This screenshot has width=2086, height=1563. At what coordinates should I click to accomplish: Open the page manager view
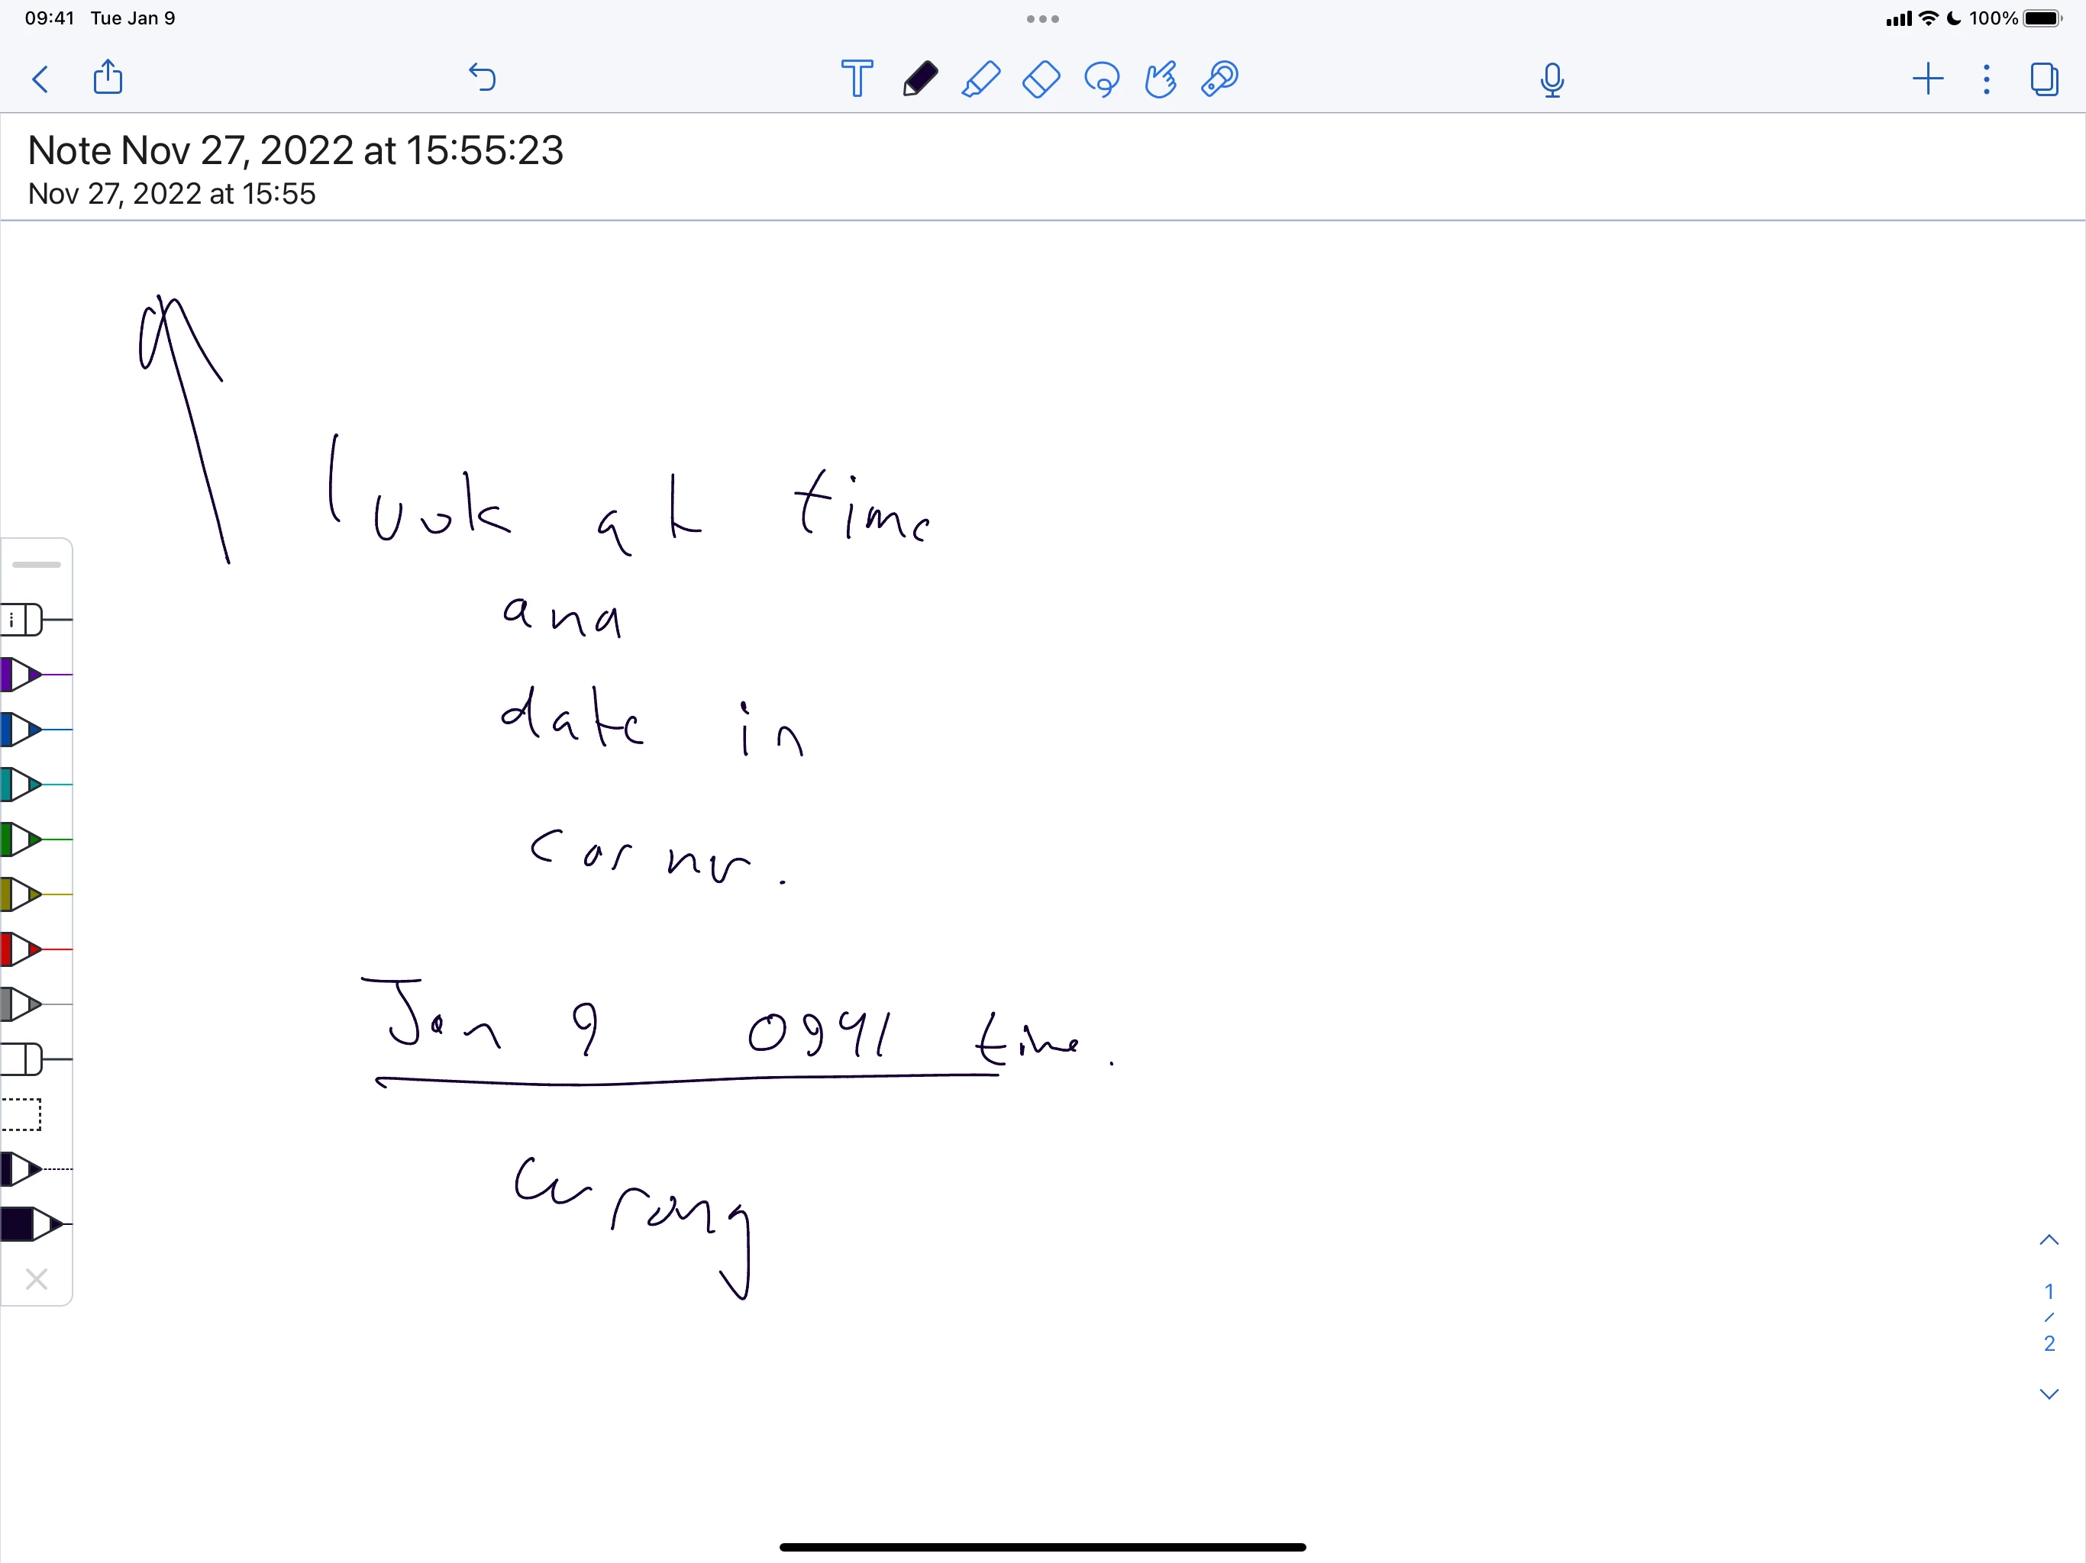tap(2043, 79)
